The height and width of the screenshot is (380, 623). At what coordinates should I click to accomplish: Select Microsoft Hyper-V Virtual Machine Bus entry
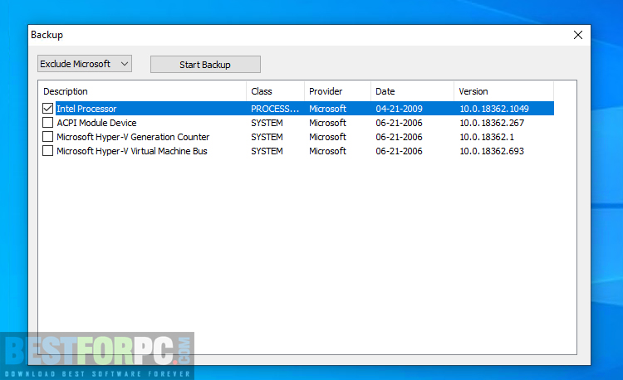click(x=132, y=152)
